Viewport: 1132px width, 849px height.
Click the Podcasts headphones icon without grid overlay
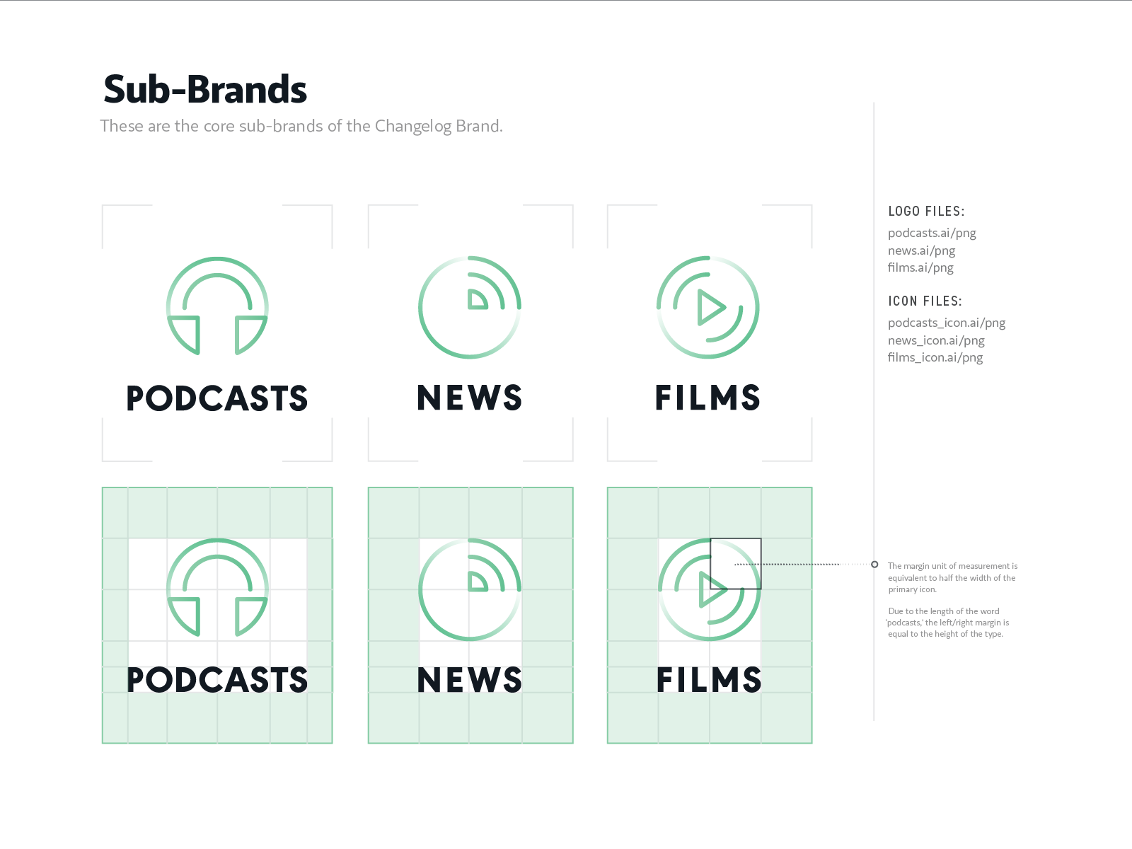point(217,306)
